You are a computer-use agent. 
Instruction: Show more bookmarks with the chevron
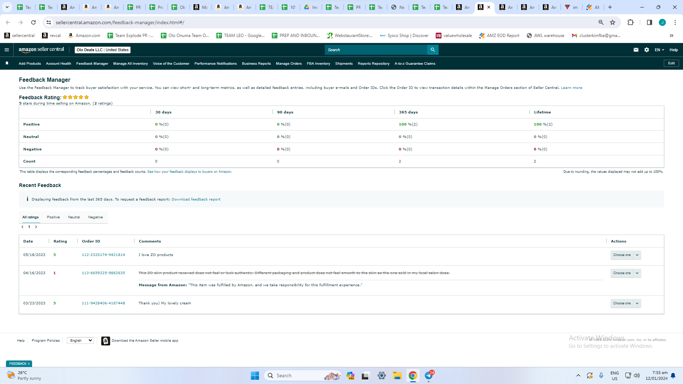tap(672, 36)
